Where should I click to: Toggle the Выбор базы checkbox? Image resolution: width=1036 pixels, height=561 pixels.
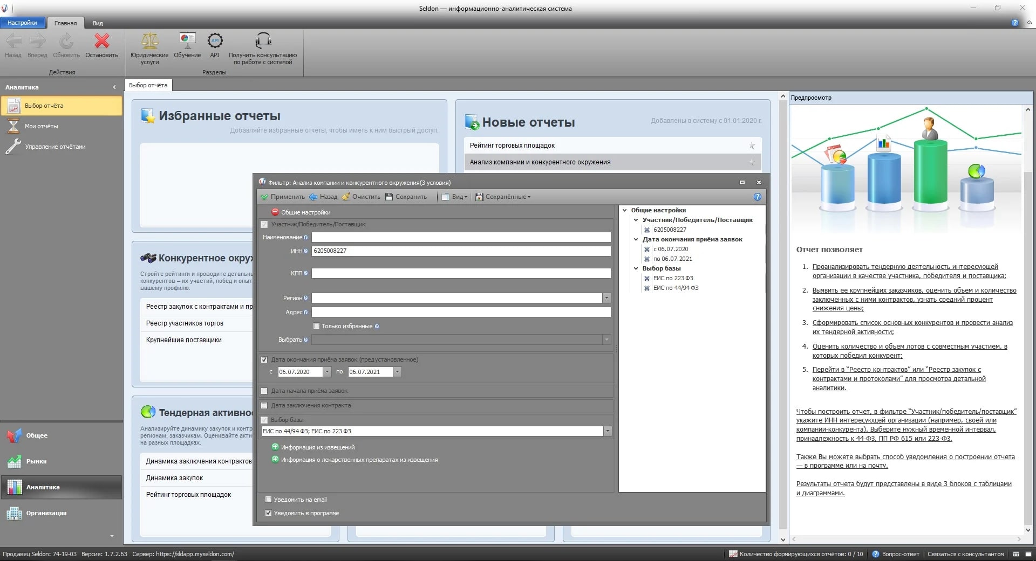(x=264, y=420)
